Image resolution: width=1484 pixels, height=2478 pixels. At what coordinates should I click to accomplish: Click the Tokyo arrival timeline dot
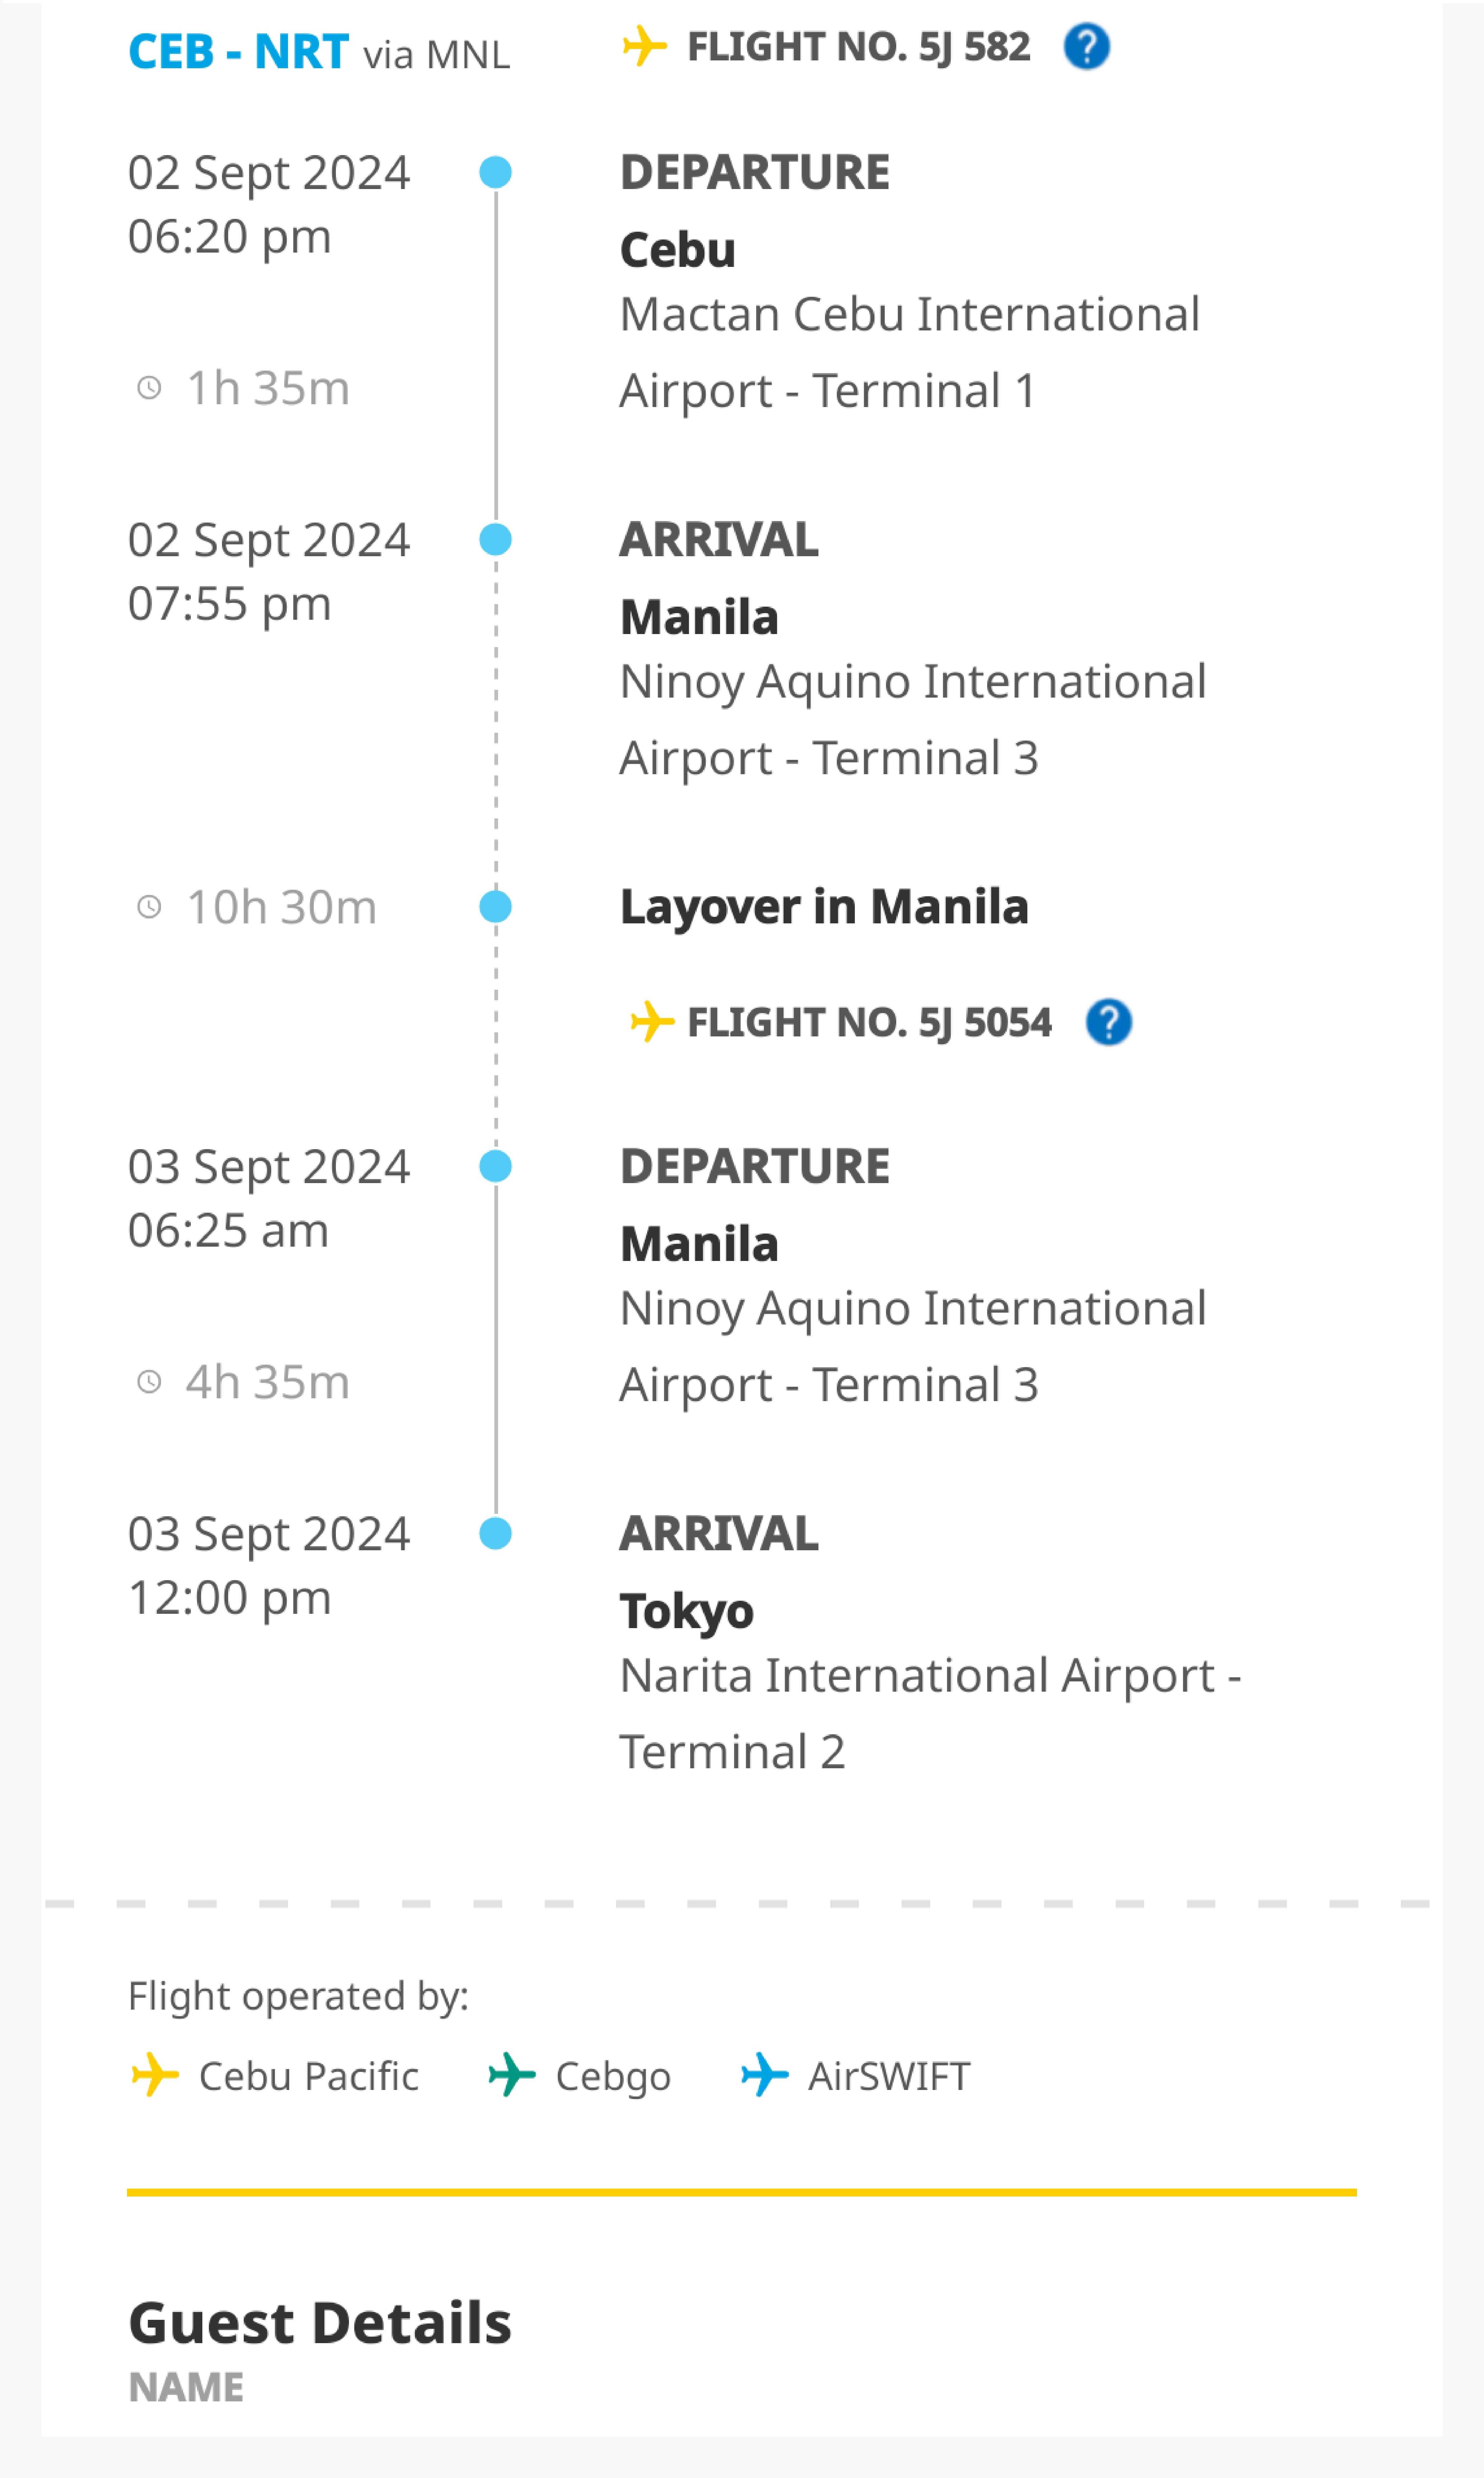[495, 1534]
